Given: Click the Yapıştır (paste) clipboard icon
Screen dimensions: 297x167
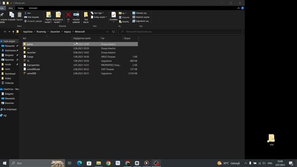Looking at the screenshot, I should pyautogui.click(x=19, y=15).
